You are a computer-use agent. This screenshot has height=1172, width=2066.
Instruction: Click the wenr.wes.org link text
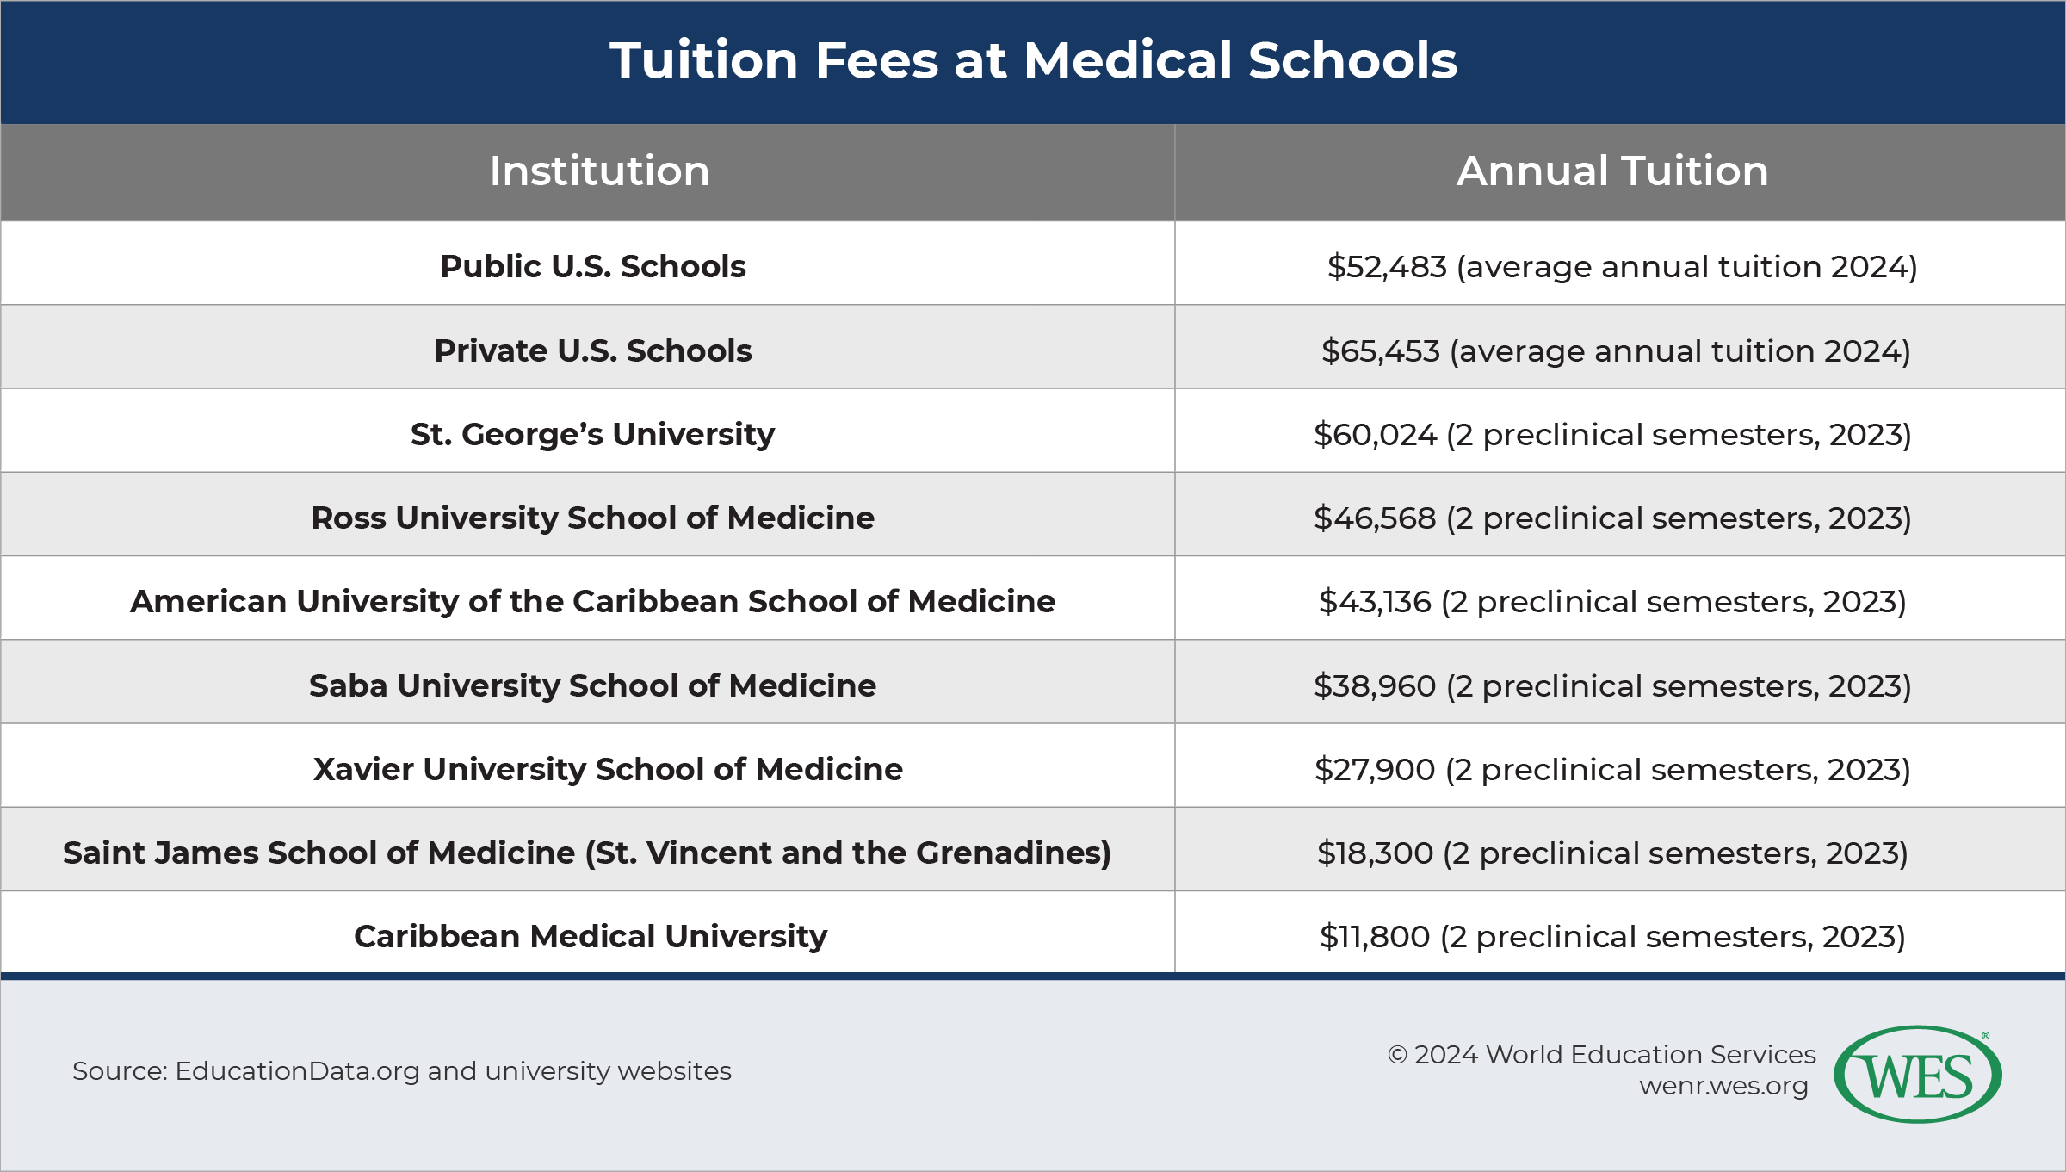1723,1086
